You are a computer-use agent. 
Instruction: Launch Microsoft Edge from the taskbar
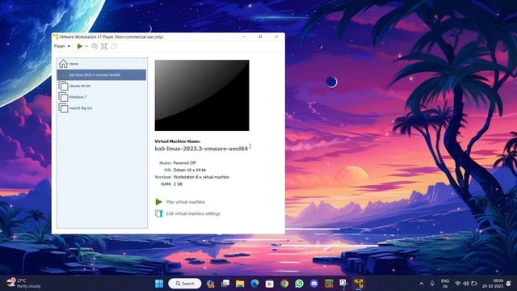(254, 284)
